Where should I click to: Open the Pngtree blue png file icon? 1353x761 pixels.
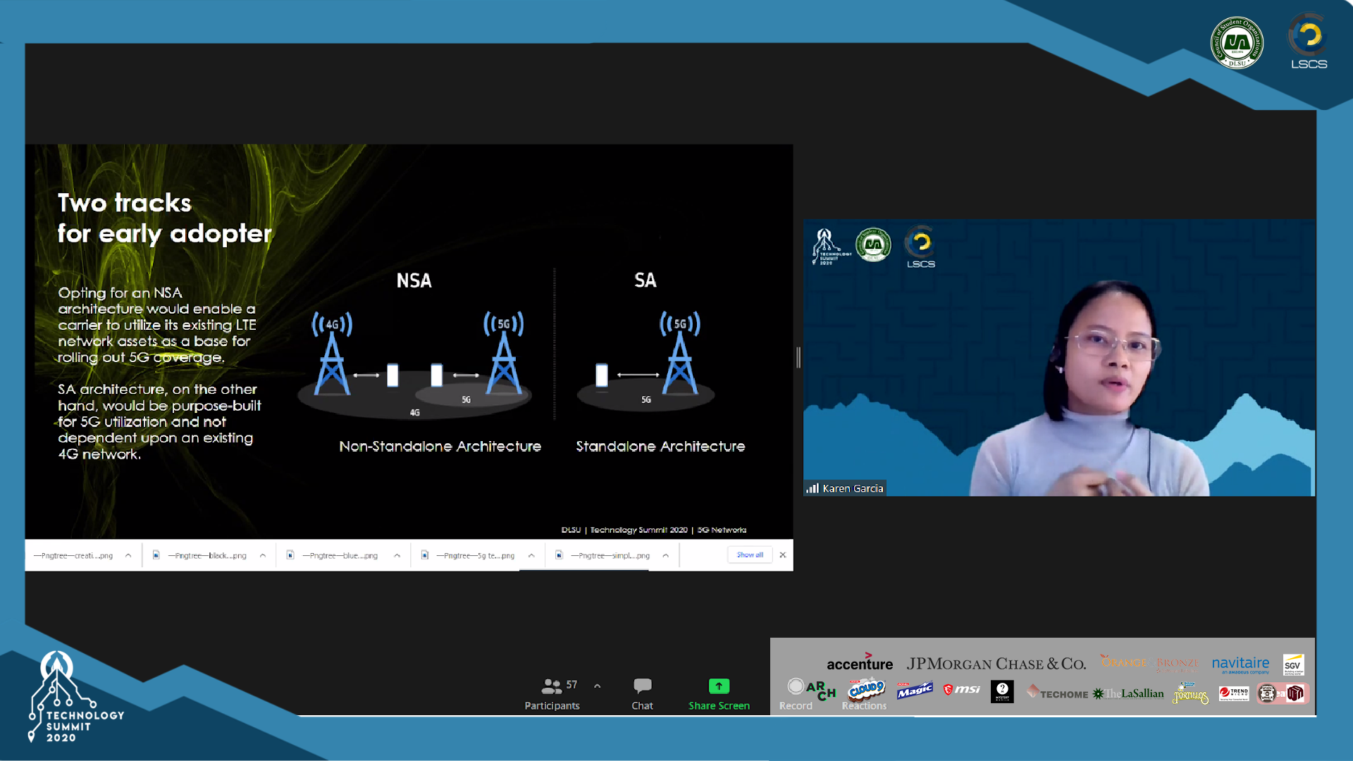coord(290,555)
